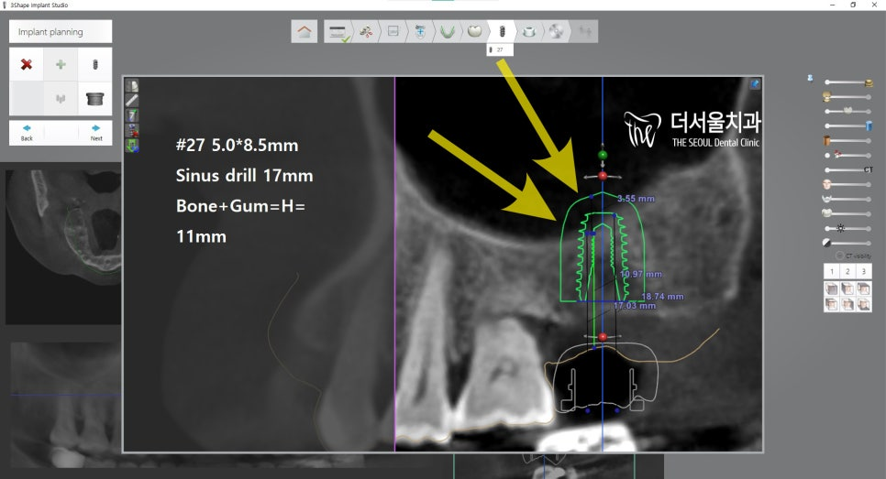Click the implant planning workflow step icon
886x479 pixels.
pos(501,31)
